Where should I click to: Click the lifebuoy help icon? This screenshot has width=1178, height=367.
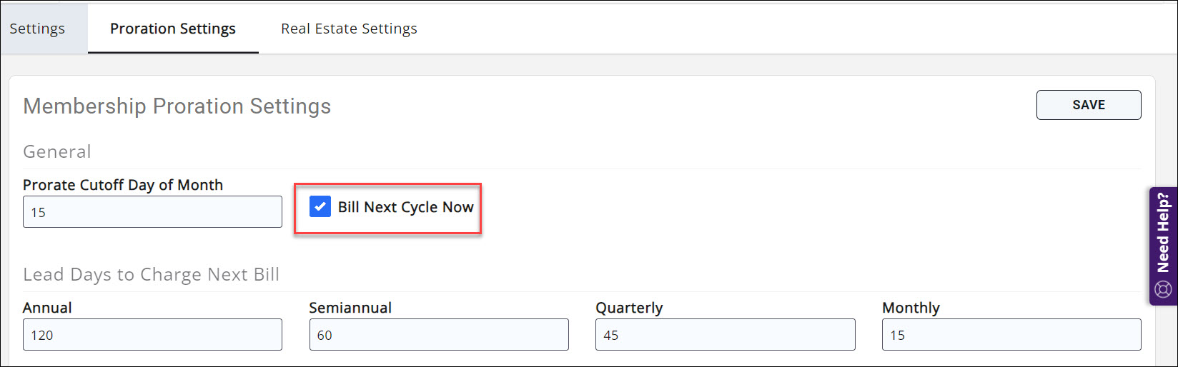(1163, 289)
